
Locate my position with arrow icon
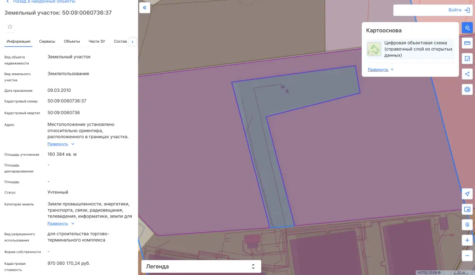click(x=467, y=194)
